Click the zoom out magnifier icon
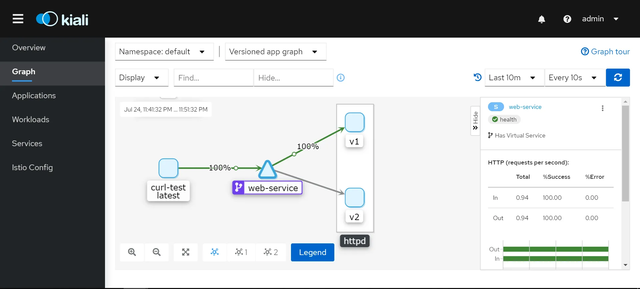 [x=157, y=252]
